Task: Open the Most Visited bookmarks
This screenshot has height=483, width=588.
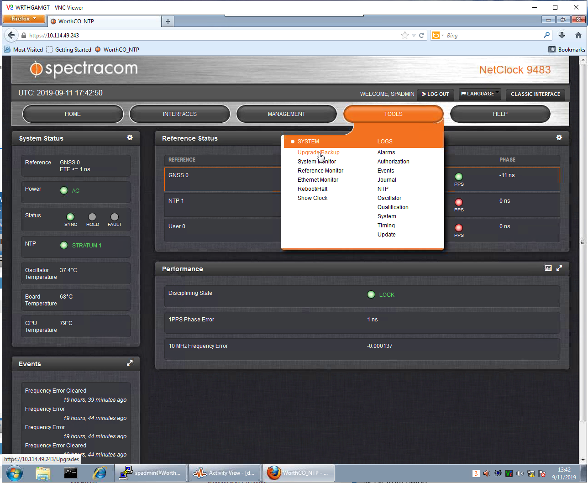Action: 24,49
